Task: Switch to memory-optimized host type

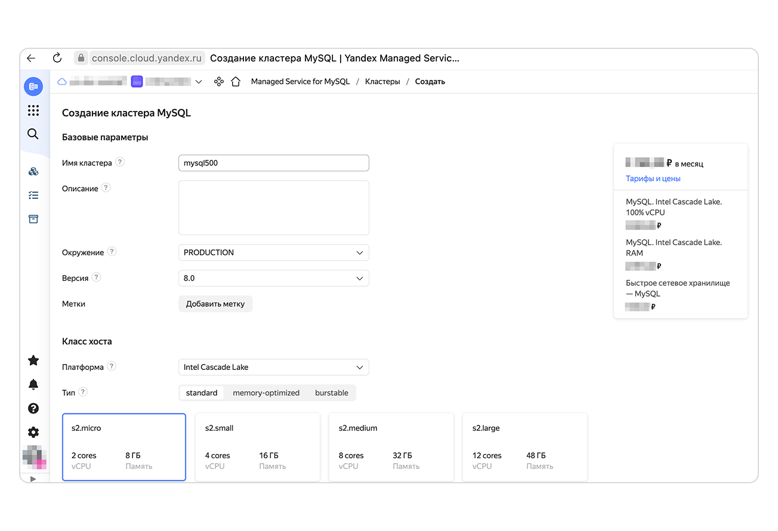Action: [266, 393]
